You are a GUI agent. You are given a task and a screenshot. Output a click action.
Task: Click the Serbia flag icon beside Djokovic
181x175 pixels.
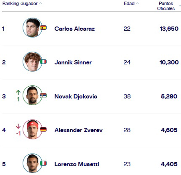43,95
